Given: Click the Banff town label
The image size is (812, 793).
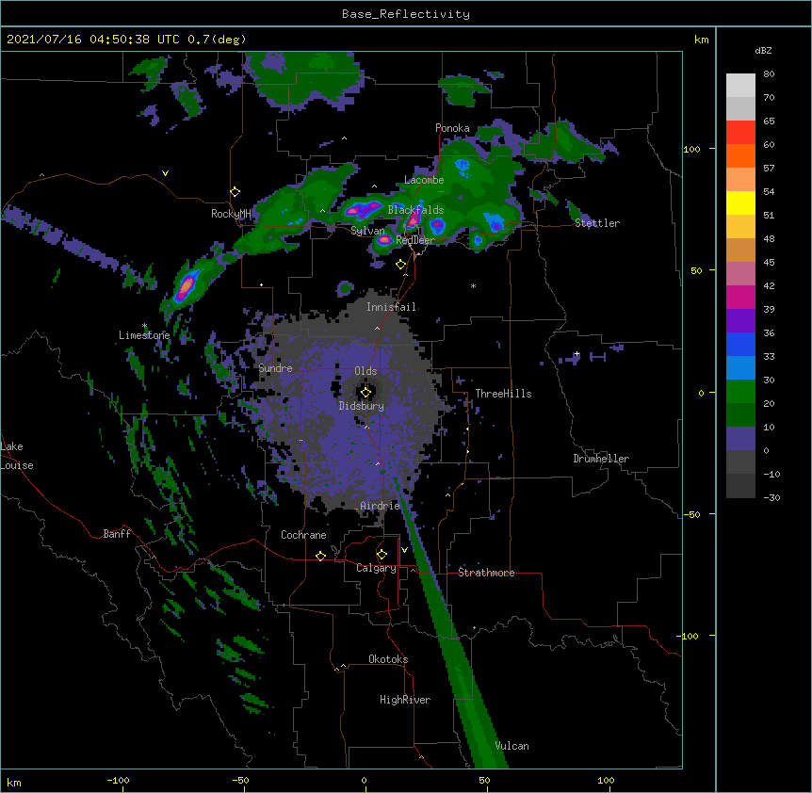Looking at the screenshot, I should pos(117,534).
